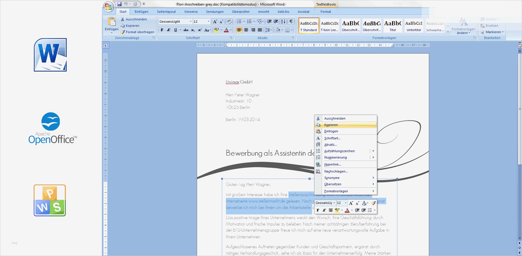Open the font size dropdown in the mini toolbar
This screenshot has height=256, width=522.
346,203
